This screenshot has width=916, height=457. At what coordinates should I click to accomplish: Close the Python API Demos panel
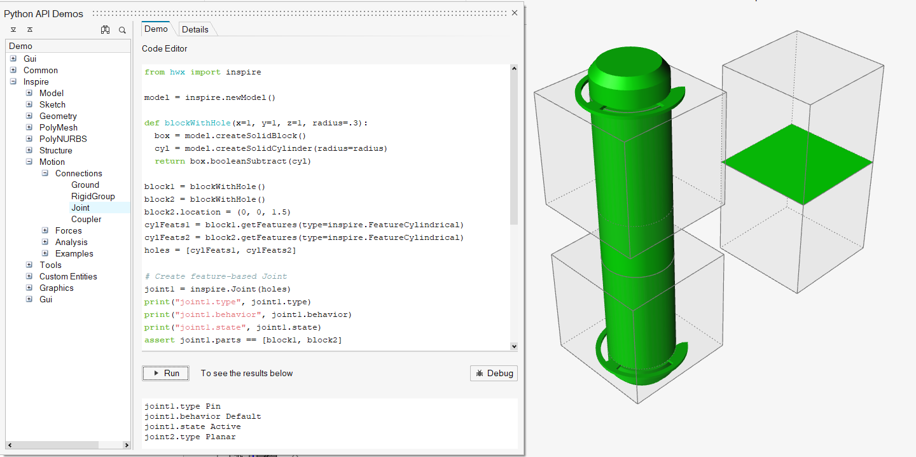tap(514, 12)
